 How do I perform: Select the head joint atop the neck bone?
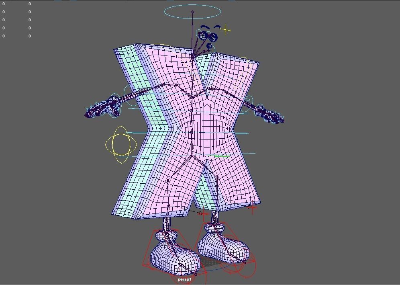[x=193, y=12]
